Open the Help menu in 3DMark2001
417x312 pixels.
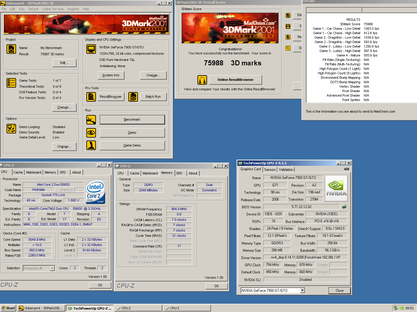point(86,9)
